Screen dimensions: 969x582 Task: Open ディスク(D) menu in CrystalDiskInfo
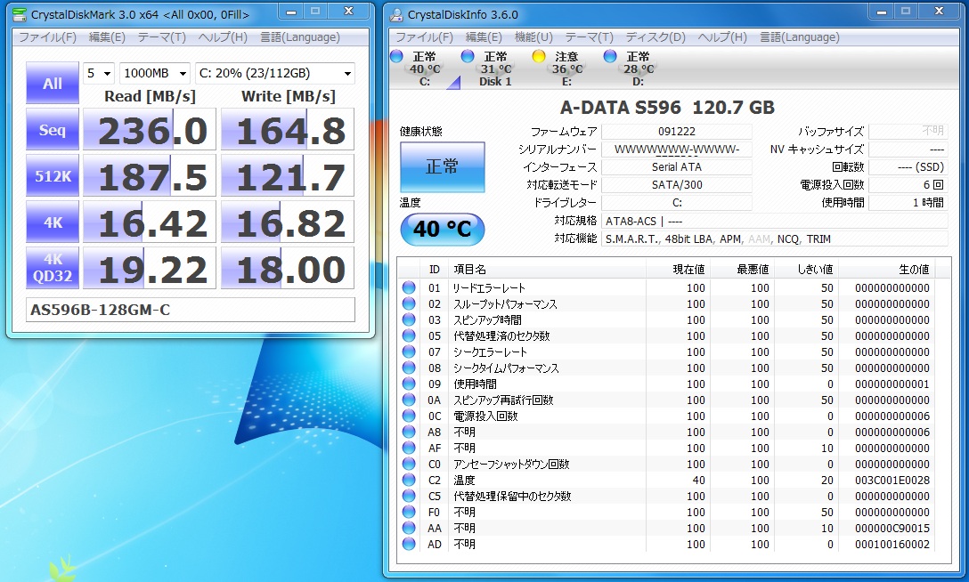pos(655,37)
